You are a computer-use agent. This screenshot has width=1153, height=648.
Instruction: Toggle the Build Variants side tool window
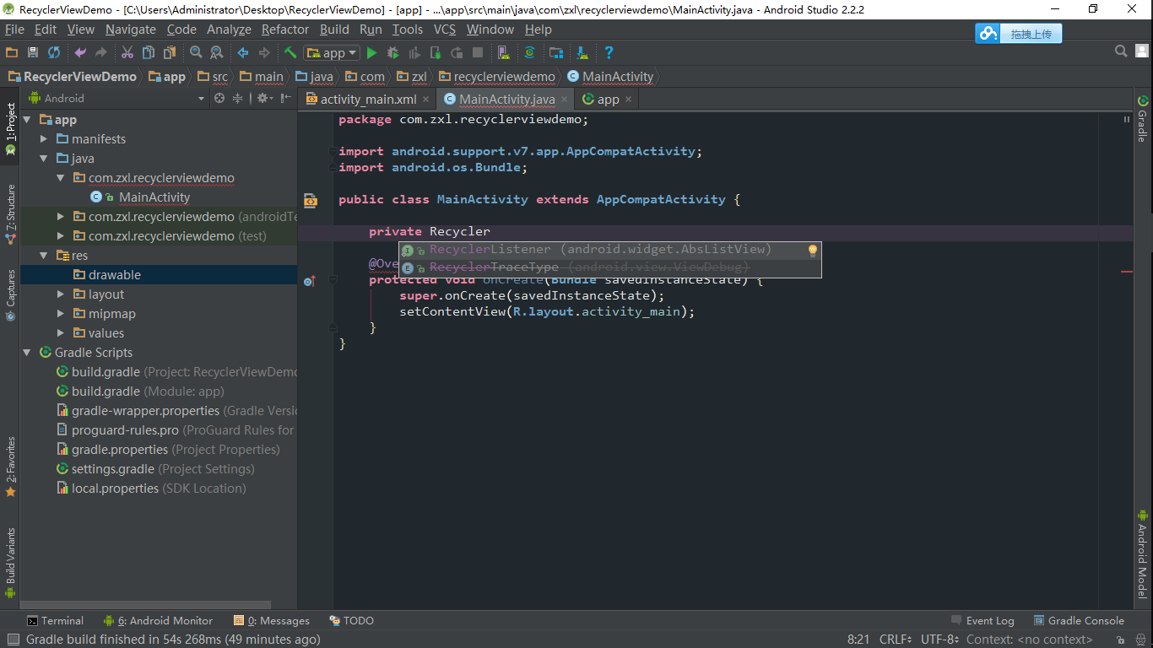coord(10,564)
